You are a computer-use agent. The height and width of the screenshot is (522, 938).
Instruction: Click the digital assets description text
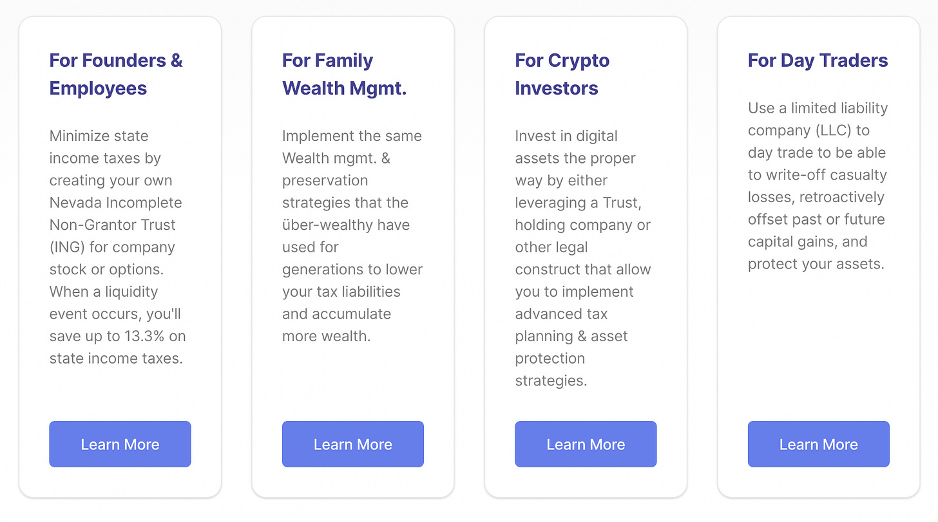[x=575, y=147]
